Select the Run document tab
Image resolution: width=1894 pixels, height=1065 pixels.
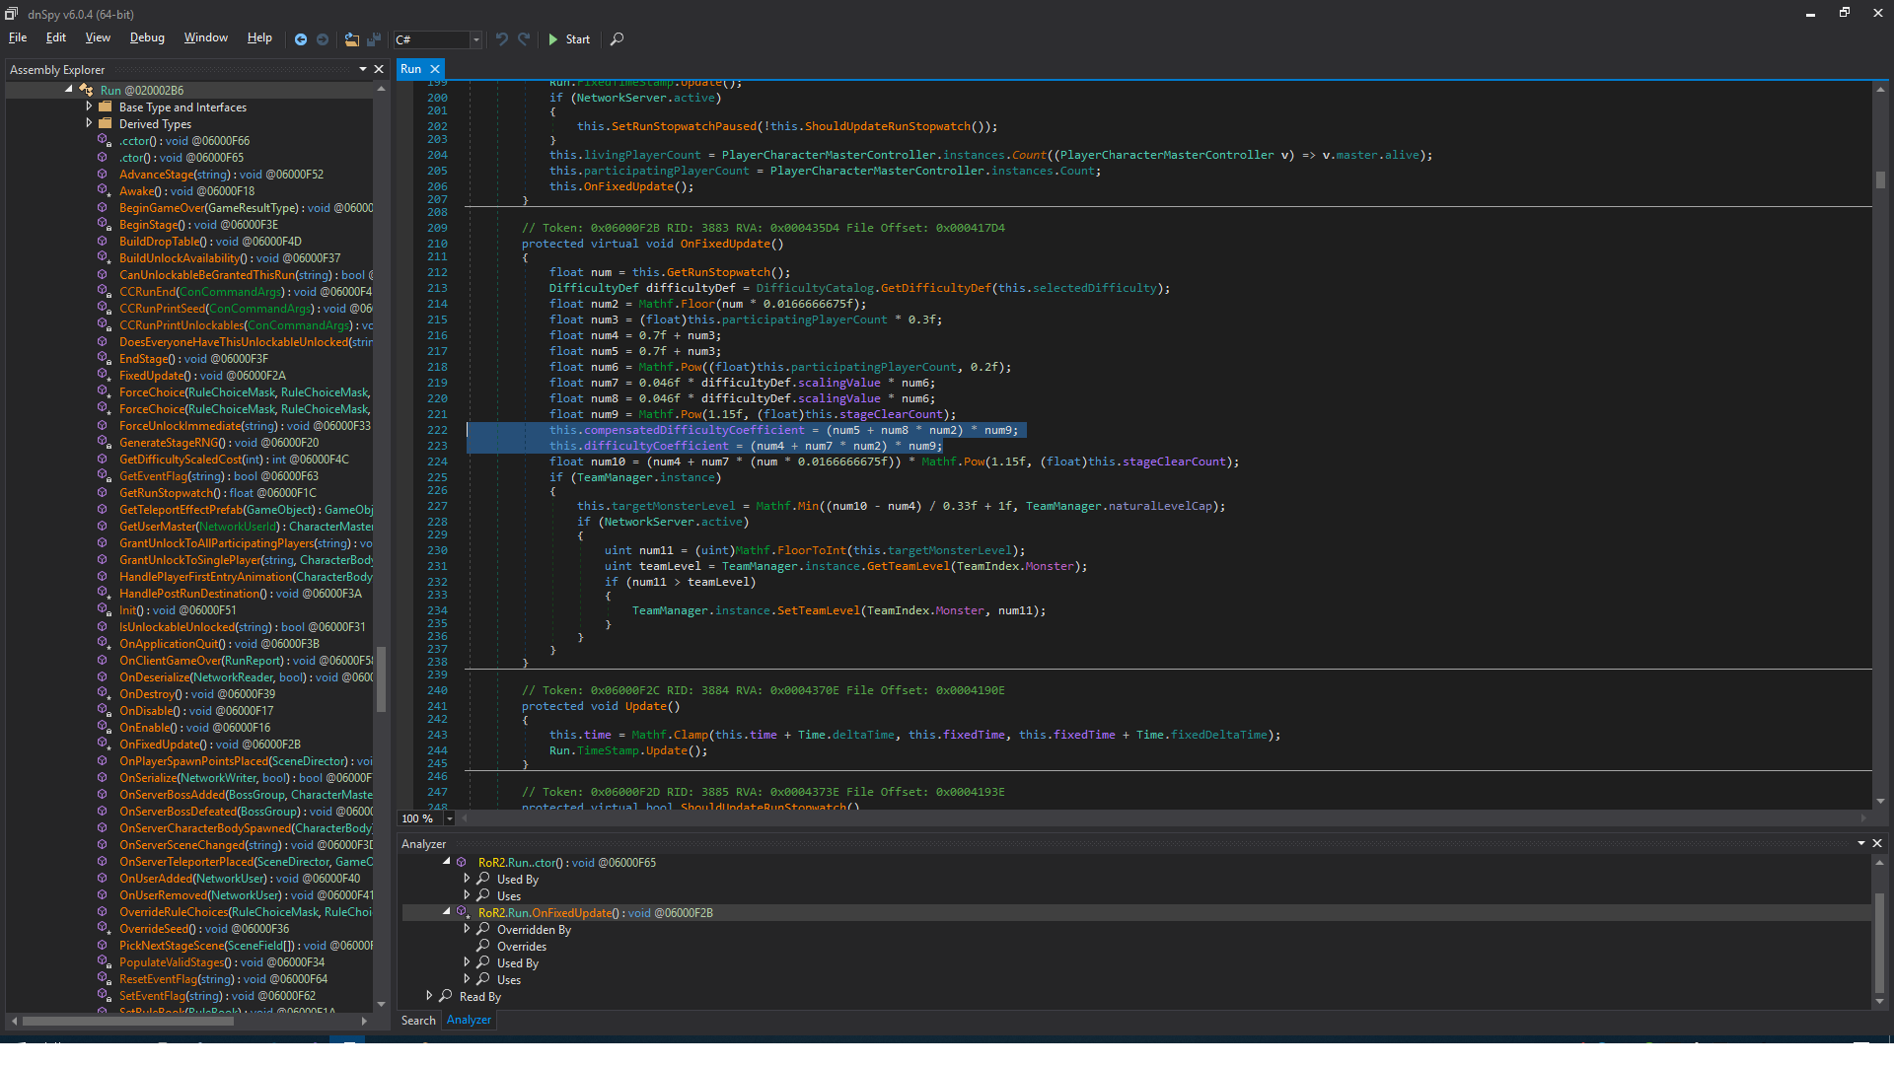(411, 69)
